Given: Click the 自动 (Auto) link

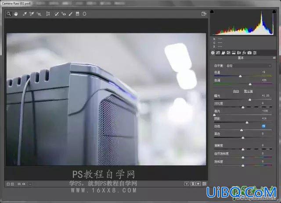Looking at the screenshot, I should pos(236,91).
